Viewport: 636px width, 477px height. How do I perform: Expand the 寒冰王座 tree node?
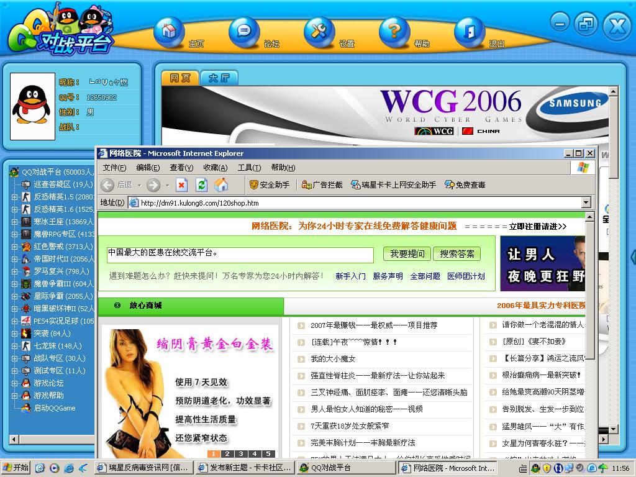click(x=15, y=222)
